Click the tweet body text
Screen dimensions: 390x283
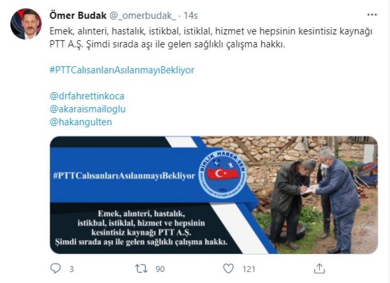tap(211, 38)
